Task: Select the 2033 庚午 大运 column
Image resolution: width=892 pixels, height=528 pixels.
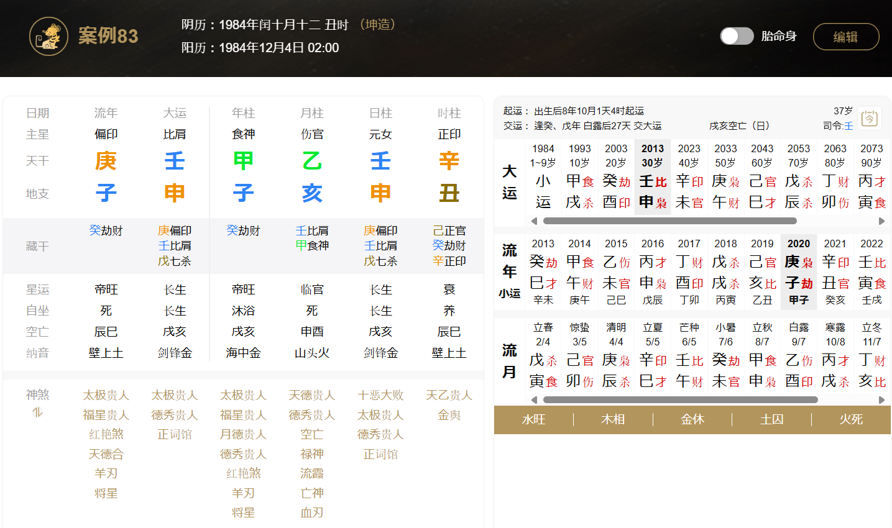Action: [x=726, y=176]
